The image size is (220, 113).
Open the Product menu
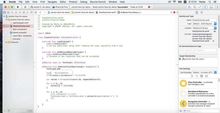(x=73, y=2)
